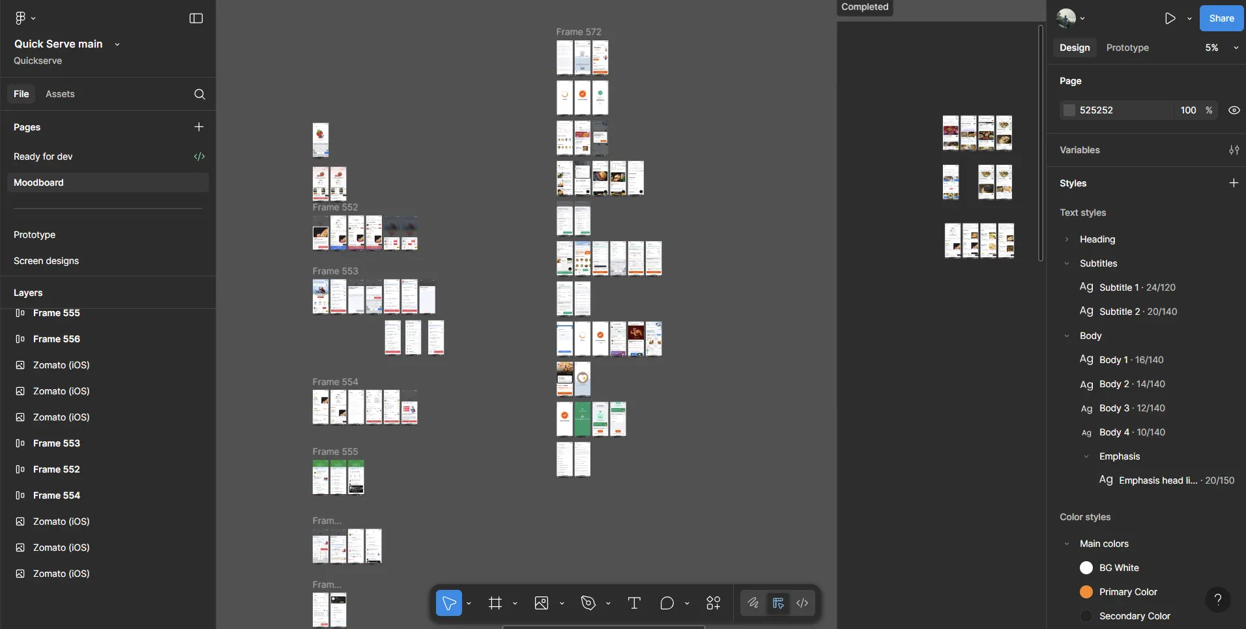Add a new style with plus icon
1246x629 pixels.
click(x=1234, y=183)
